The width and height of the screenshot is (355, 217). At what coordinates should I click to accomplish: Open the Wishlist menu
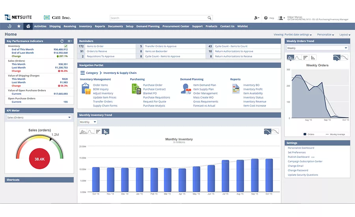coord(243,26)
